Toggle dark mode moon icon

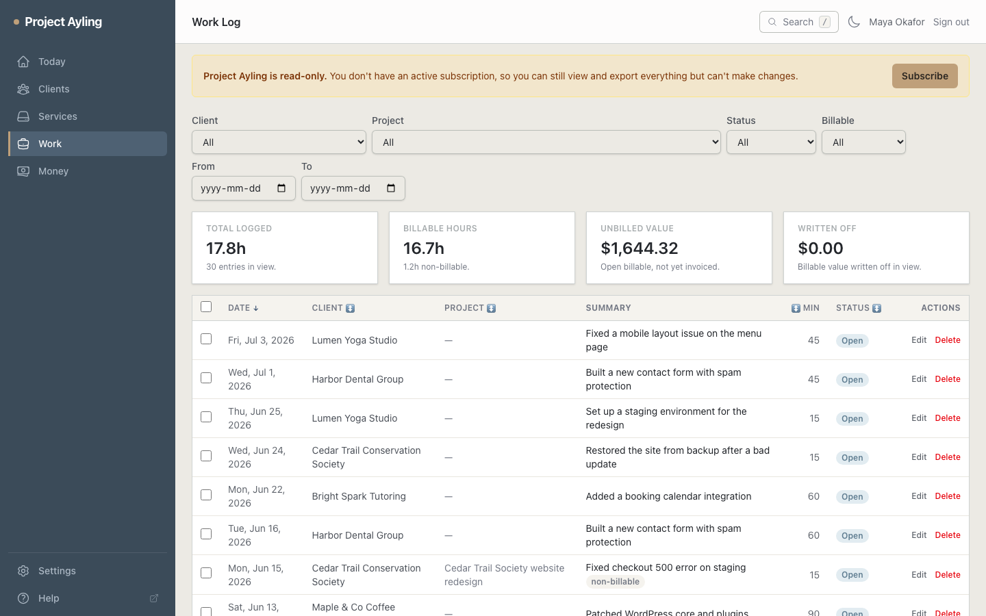pyautogui.click(x=854, y=22)
